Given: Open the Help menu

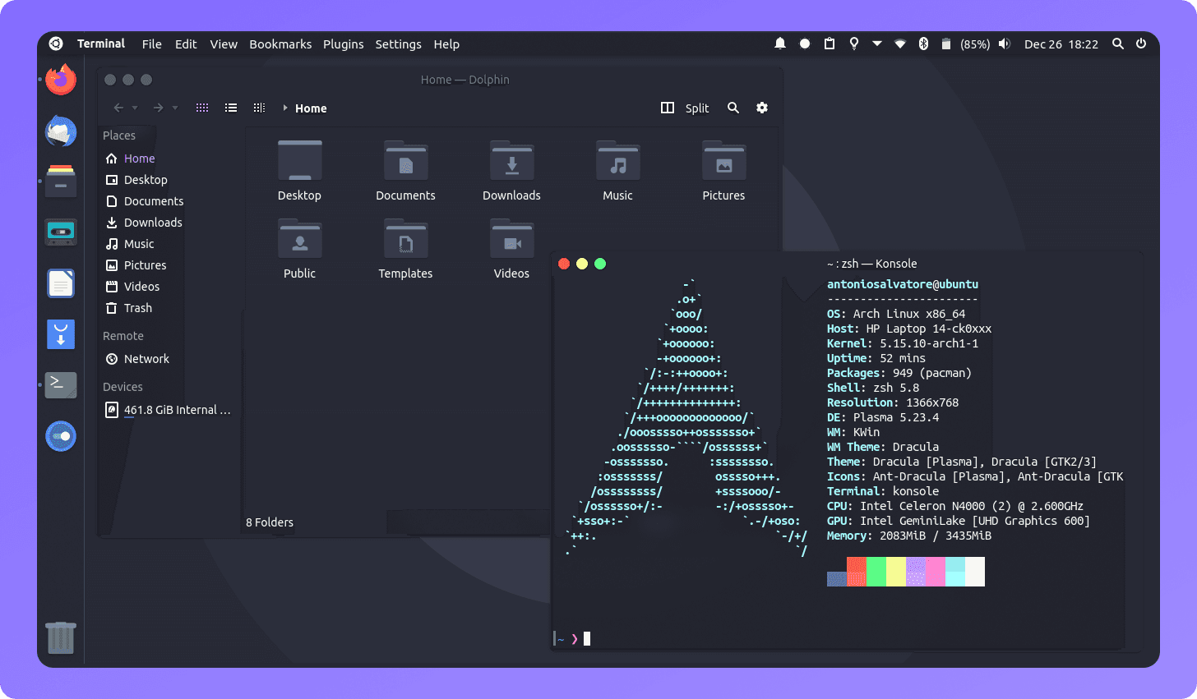Looking at the screenshot, I should [x=446, y=44].
